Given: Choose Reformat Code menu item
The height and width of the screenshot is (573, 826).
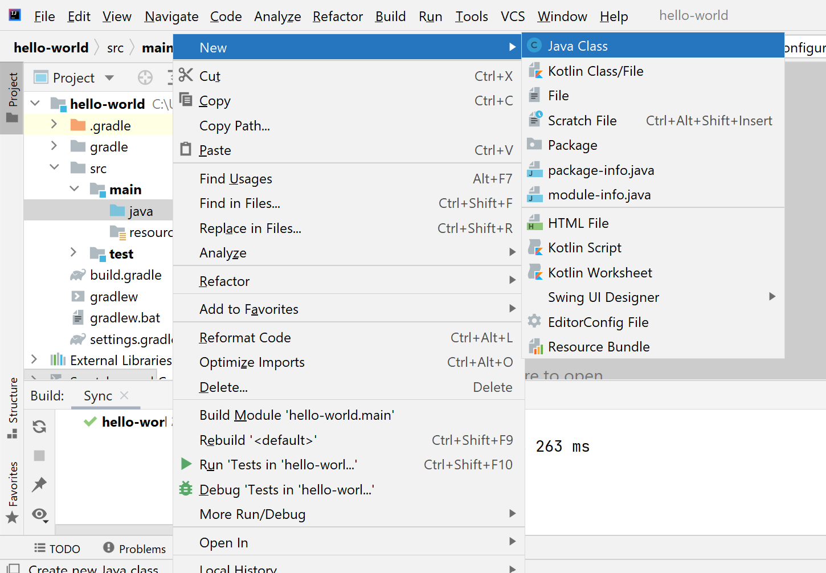Looking at the screenshot, I should (x=348, y=338).
